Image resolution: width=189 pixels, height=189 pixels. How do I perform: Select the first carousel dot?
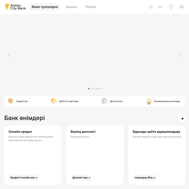click(89, 89)
